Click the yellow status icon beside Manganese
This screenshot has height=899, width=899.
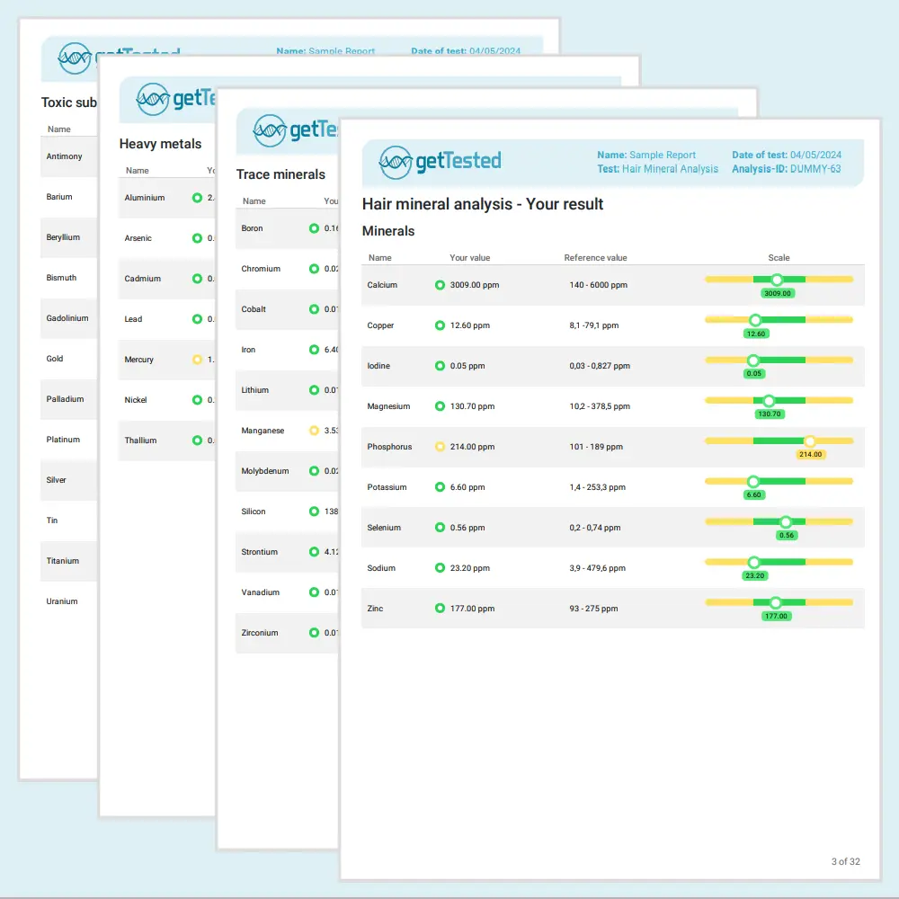314,431
